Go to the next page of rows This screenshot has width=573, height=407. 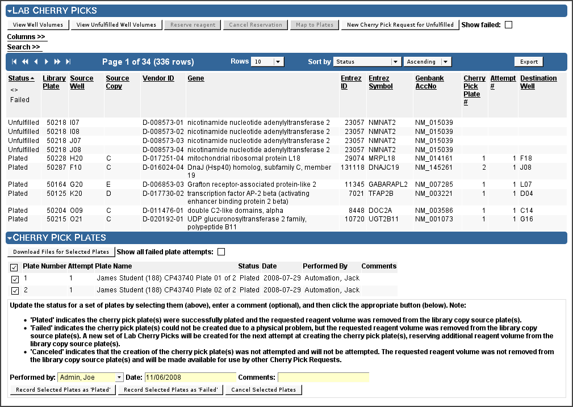(47, 62)
